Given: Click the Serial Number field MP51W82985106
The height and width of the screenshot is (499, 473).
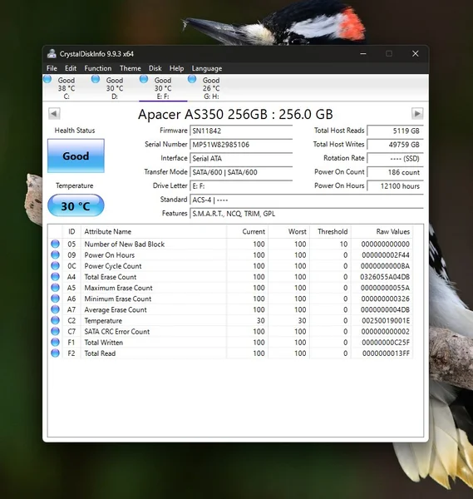Looking at the screenshot, I should (x=241, y=145).
